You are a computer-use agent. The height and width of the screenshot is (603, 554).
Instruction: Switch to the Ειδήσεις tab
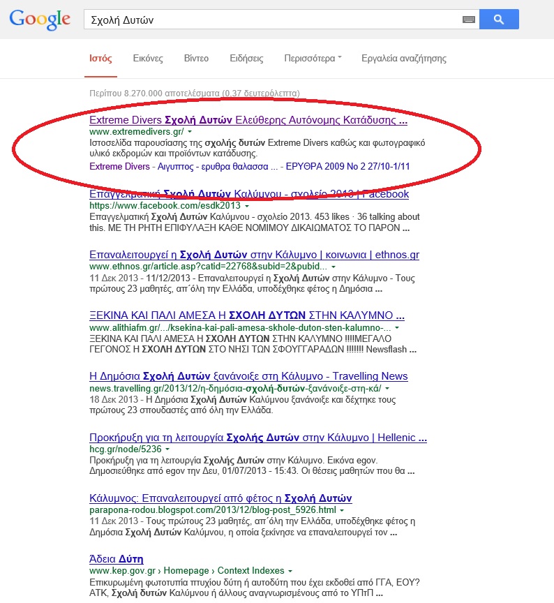tap(246, 59)
